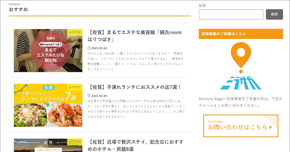Click the clock icon beside 2023.09.22
The width and height of the screenshot is (290, 152).
[x=89, y=48]
